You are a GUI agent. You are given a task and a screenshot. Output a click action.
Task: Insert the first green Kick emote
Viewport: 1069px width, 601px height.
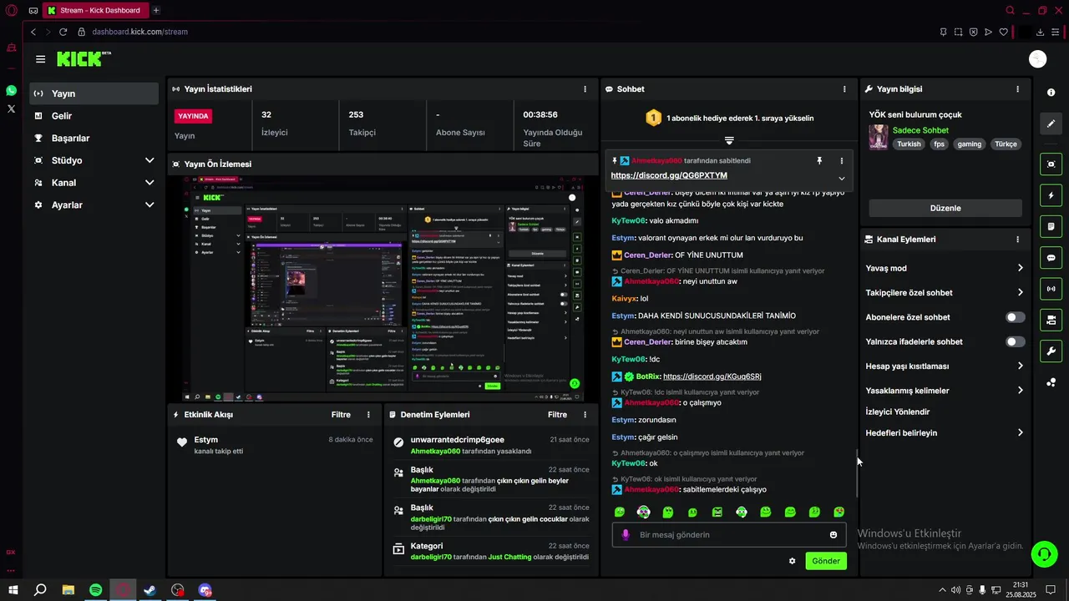coord(620,513)
